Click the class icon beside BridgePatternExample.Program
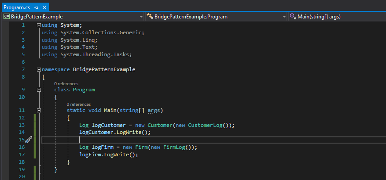Viewport: 386px width, 180px height. (x=150, y=17)
